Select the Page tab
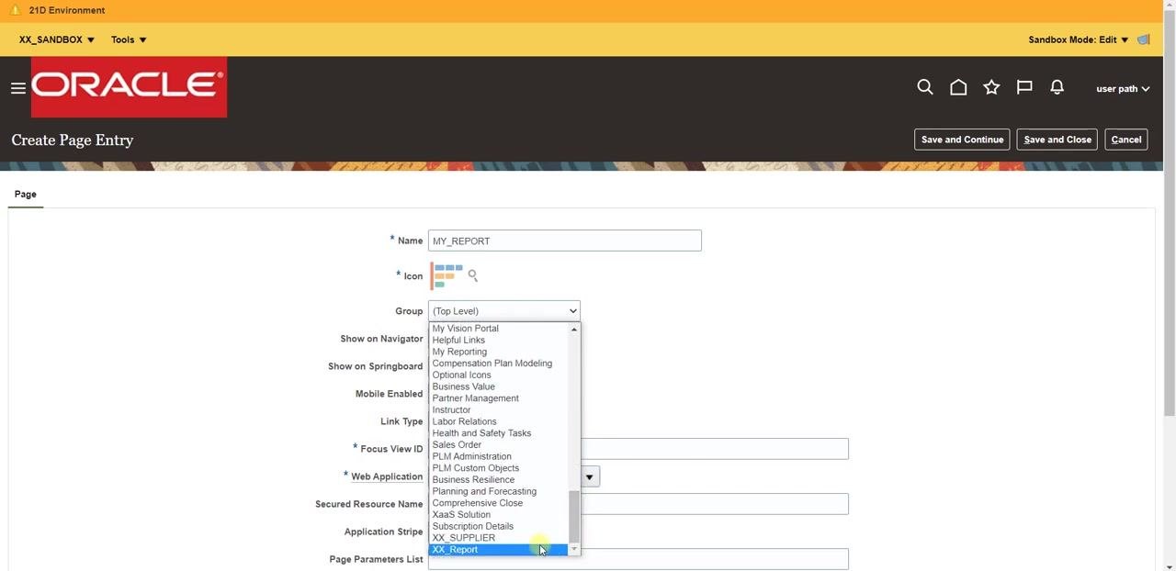The image size is (1176, 571). pyautogui.click(x=26, y=194)
